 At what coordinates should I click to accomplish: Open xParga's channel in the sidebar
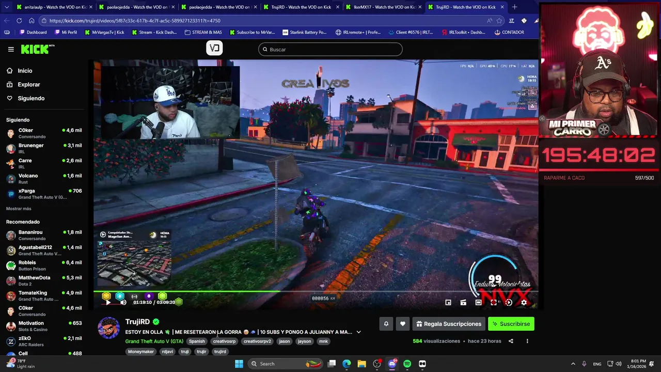(44, 194)
